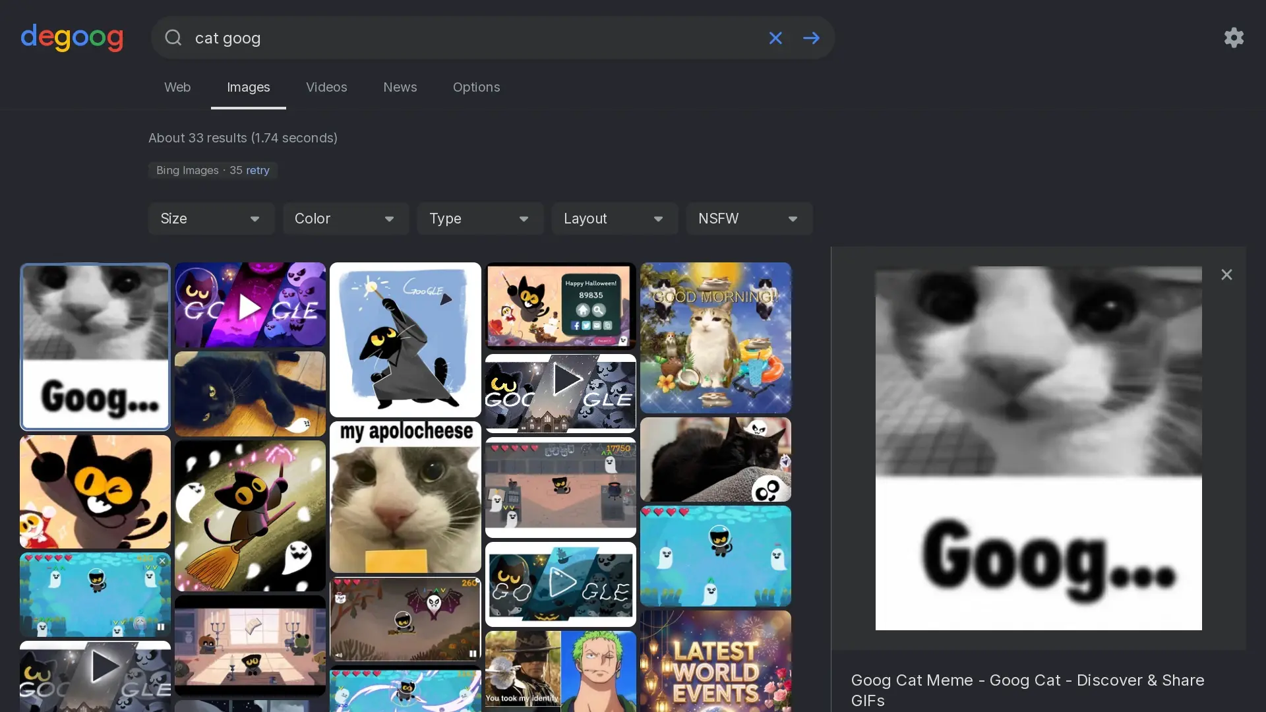1266x712 pixels.
Task: Open the winking black cat with wand thumbnail
Action: (95, 491)
